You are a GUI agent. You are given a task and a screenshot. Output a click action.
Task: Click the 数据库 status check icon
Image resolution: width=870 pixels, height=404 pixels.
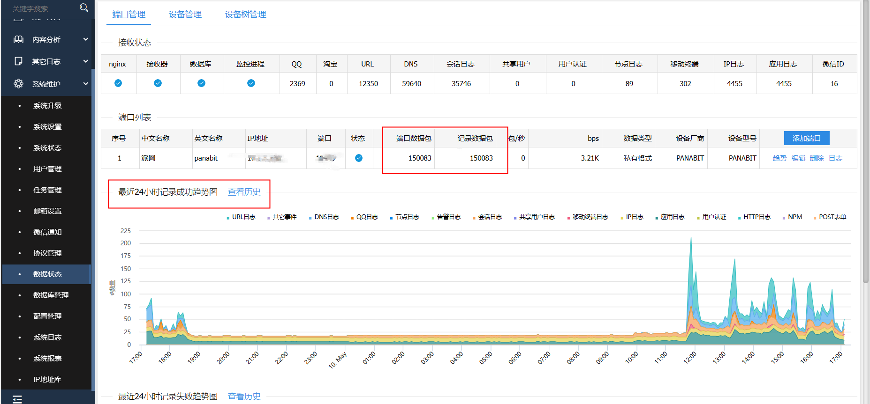click(x=201, y=83)
